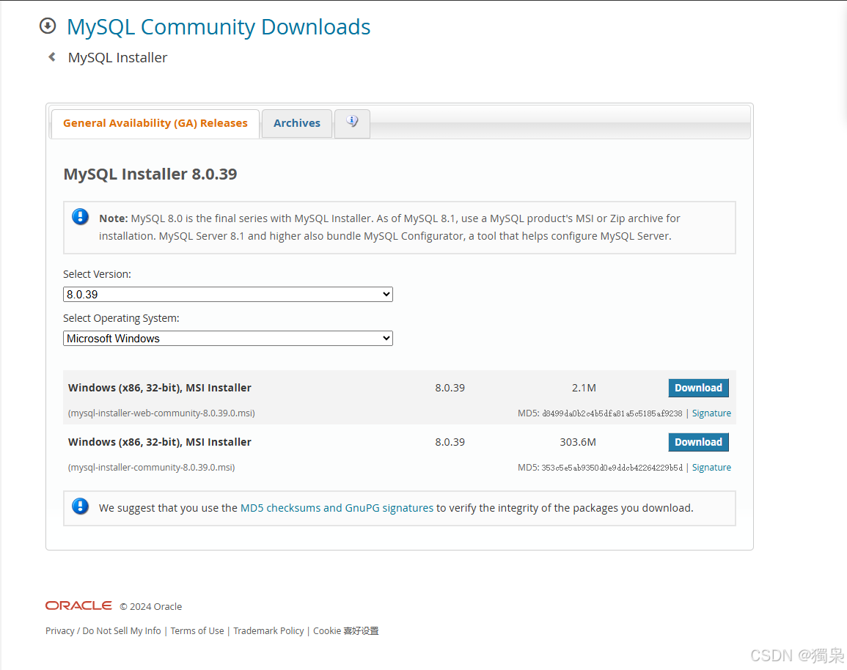
Task: Open the info icon tab
Action: tap(352, 122)
